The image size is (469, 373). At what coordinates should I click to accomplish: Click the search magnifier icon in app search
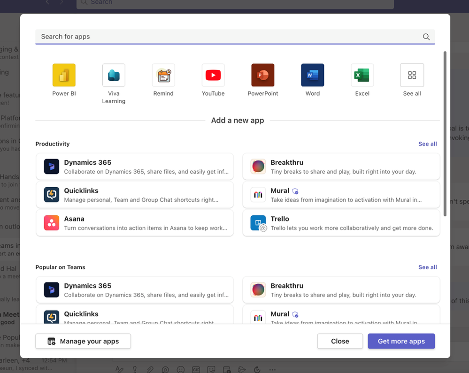point(426,37)
